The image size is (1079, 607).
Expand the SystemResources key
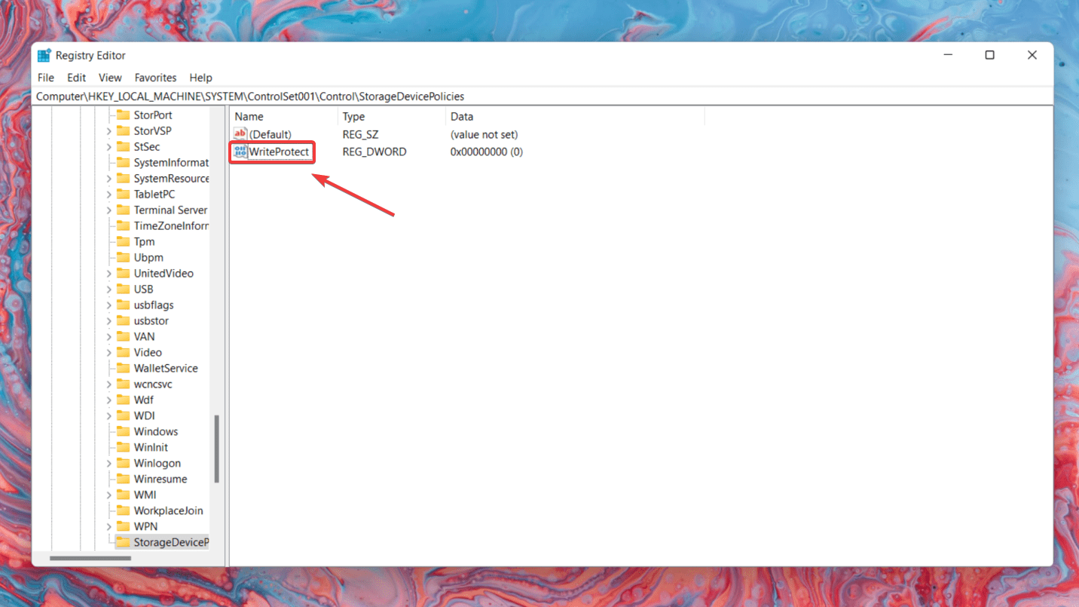click(109, 178)
